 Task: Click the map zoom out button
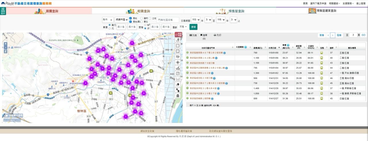point(5,48)
